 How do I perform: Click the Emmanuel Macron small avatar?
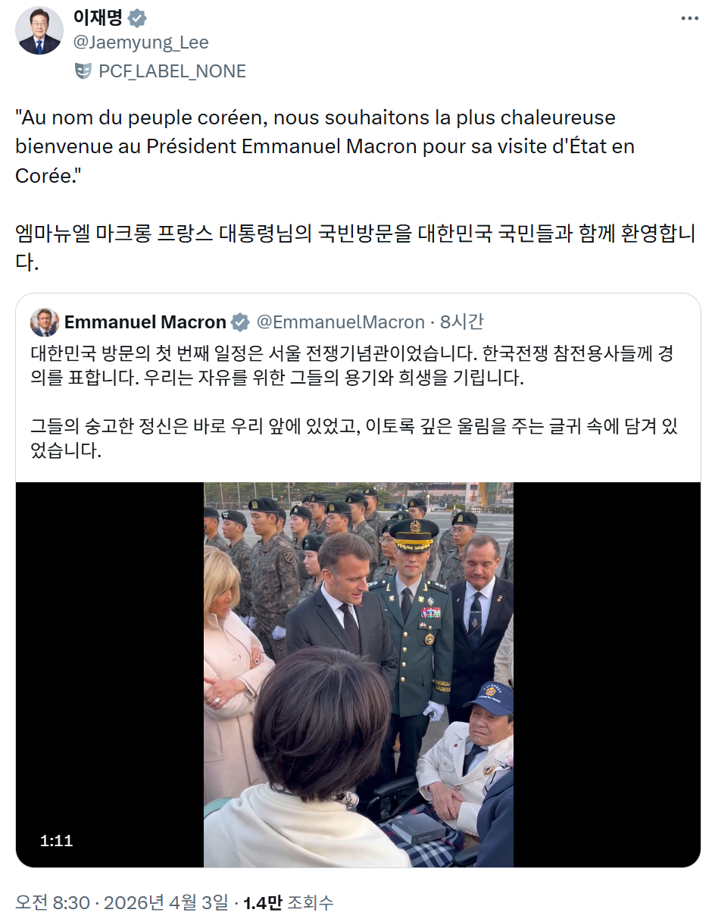coord(45,322)
